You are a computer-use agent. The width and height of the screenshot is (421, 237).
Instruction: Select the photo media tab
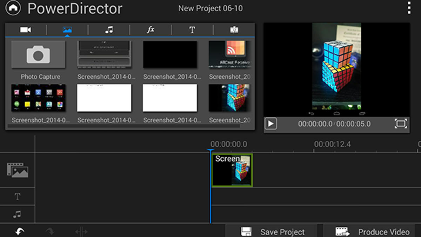(67, 30)
